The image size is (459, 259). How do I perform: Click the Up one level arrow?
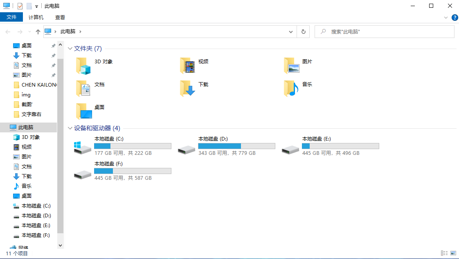(38, 31)
